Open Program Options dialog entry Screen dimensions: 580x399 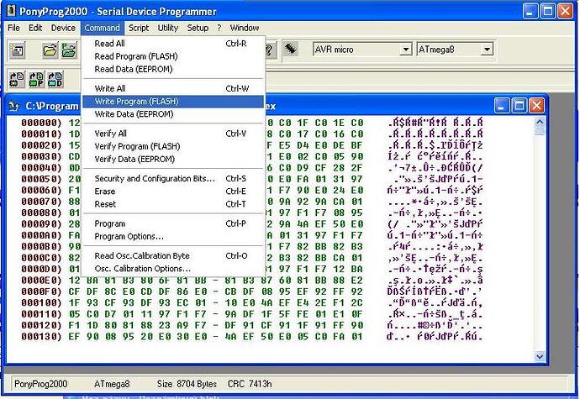tap(173, 236)
